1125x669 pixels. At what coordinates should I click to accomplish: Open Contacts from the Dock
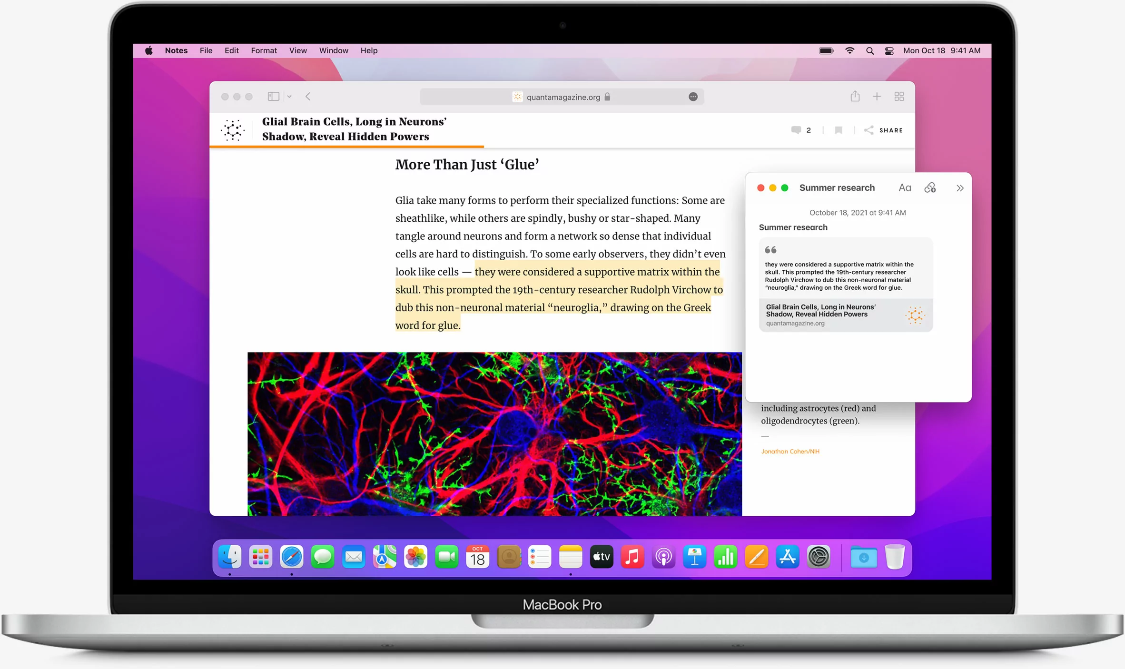point(509,557)
